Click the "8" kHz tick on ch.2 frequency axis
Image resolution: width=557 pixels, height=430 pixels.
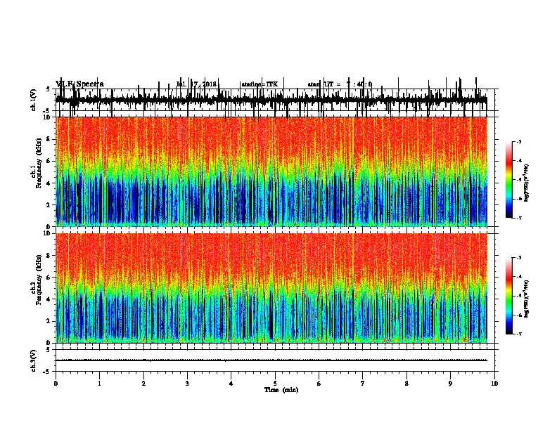[x=49, y=256]
